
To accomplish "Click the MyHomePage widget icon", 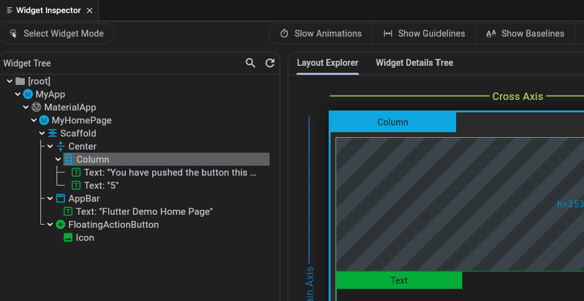I will pyautogui.click(x=44, y=120).
